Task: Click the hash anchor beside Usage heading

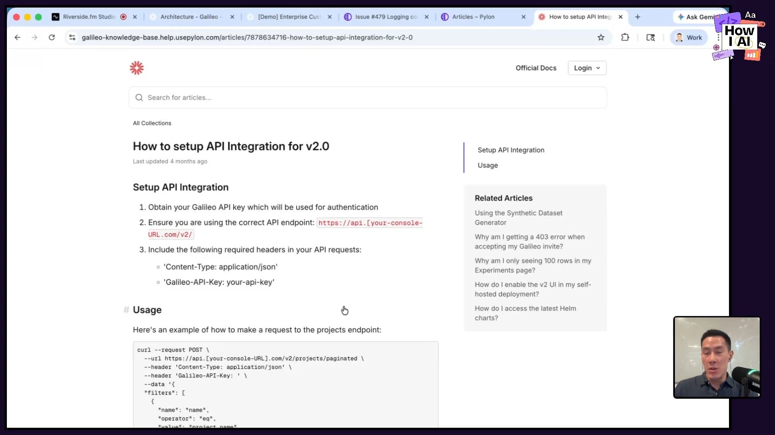Action: pos(126,310)
